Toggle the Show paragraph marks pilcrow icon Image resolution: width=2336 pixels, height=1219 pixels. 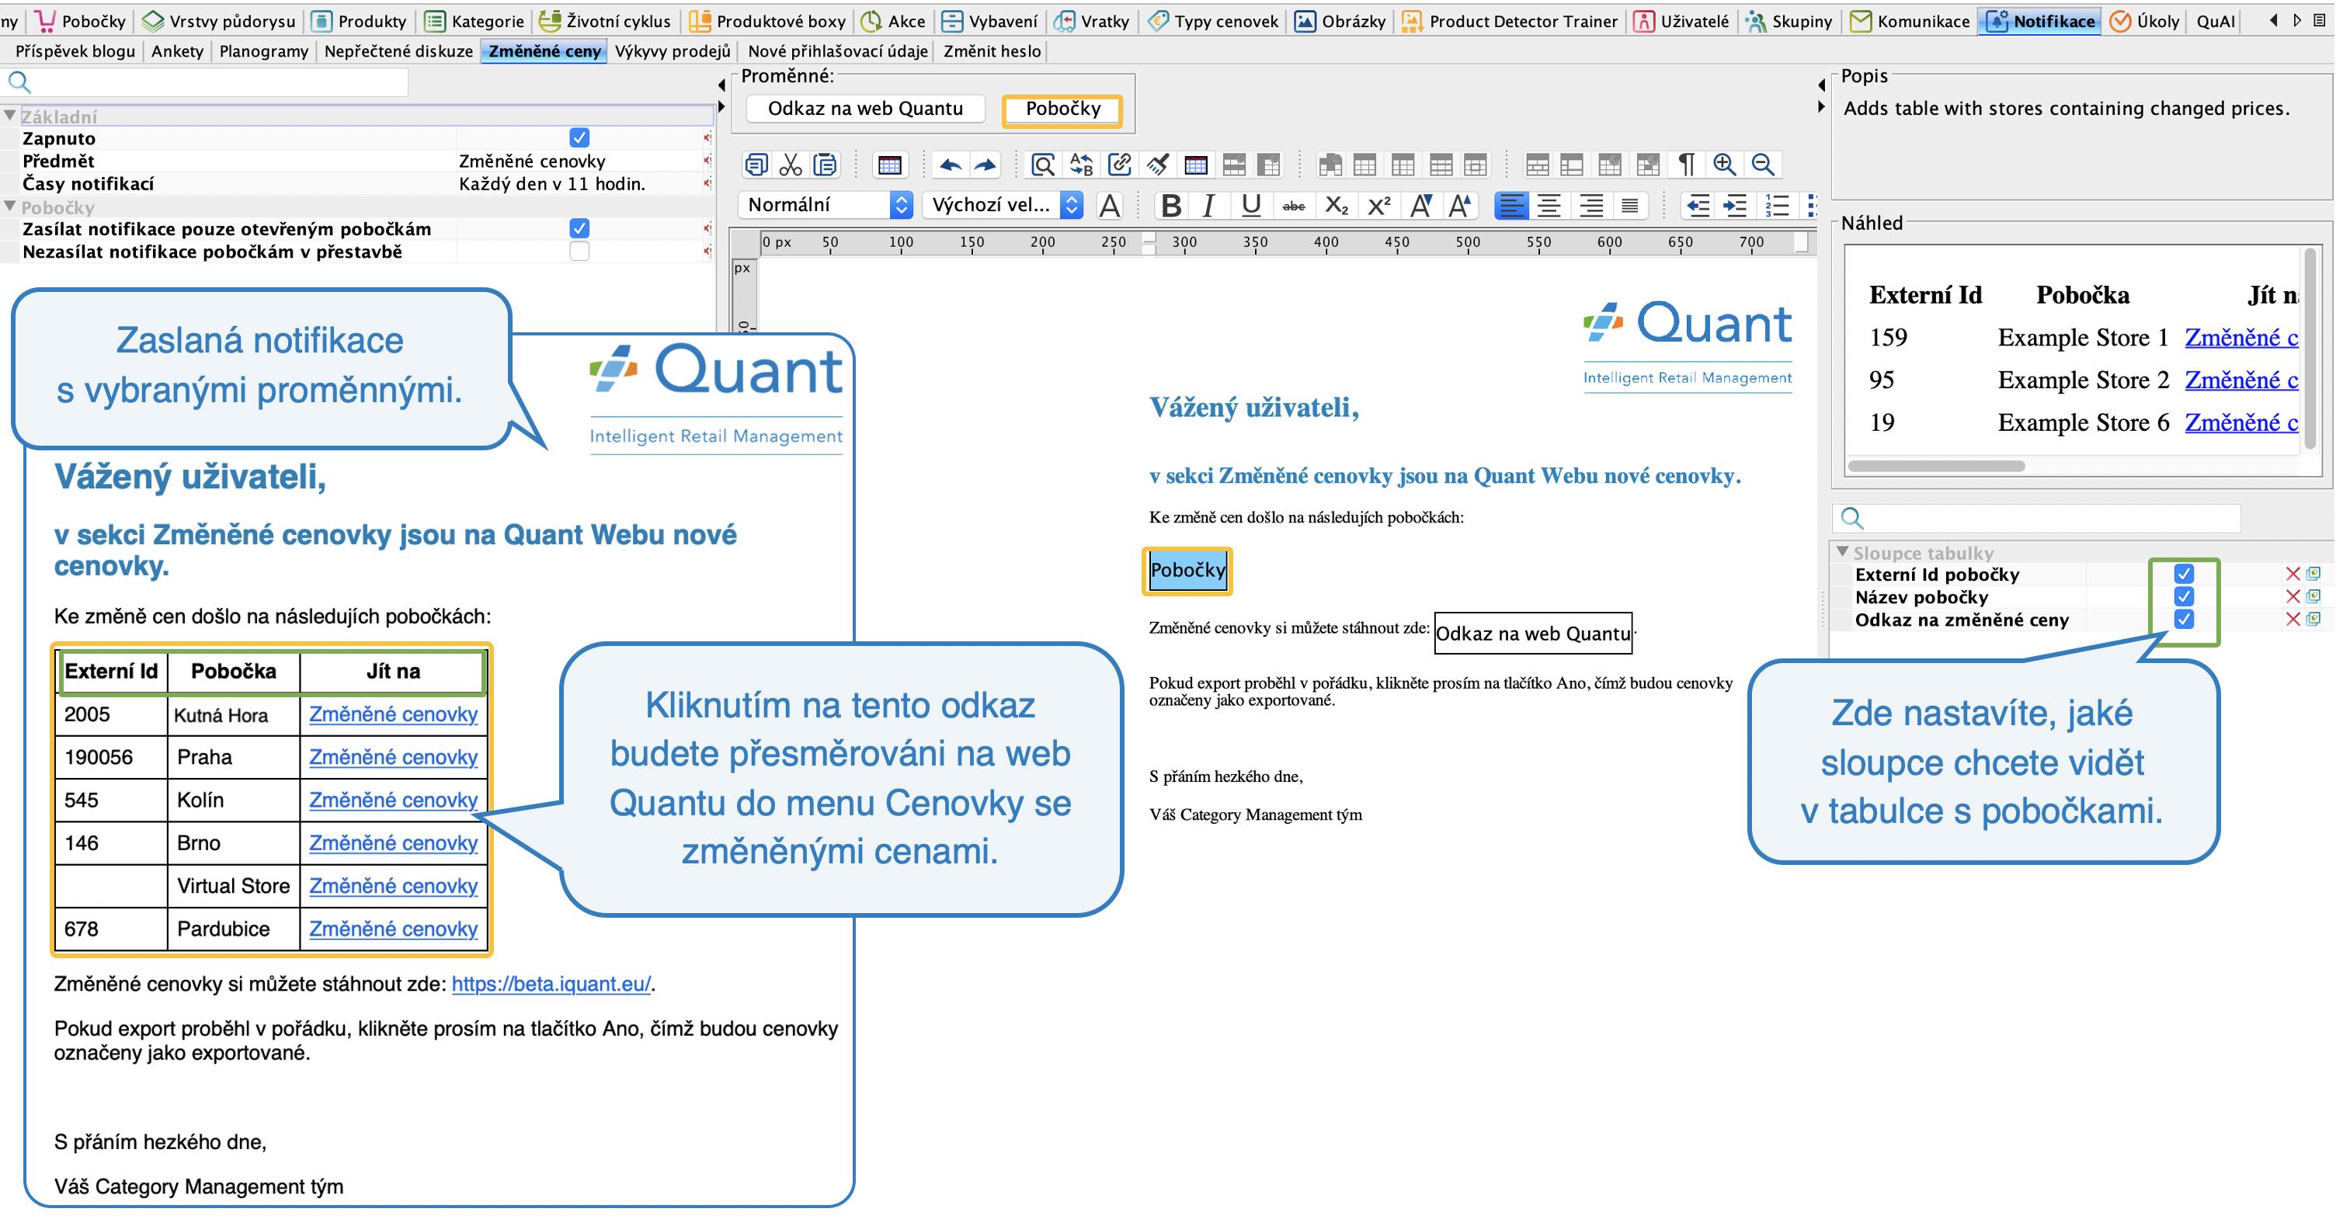(1686, 164)
